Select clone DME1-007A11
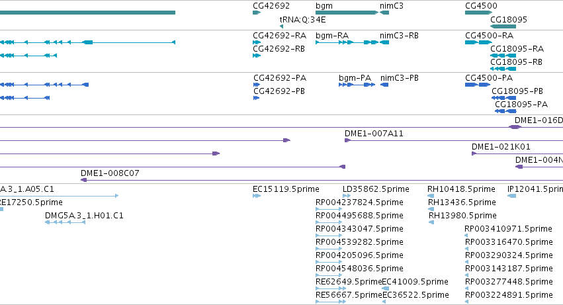Image resolution: width=563 pixels, height=305 pixels. 374,134
